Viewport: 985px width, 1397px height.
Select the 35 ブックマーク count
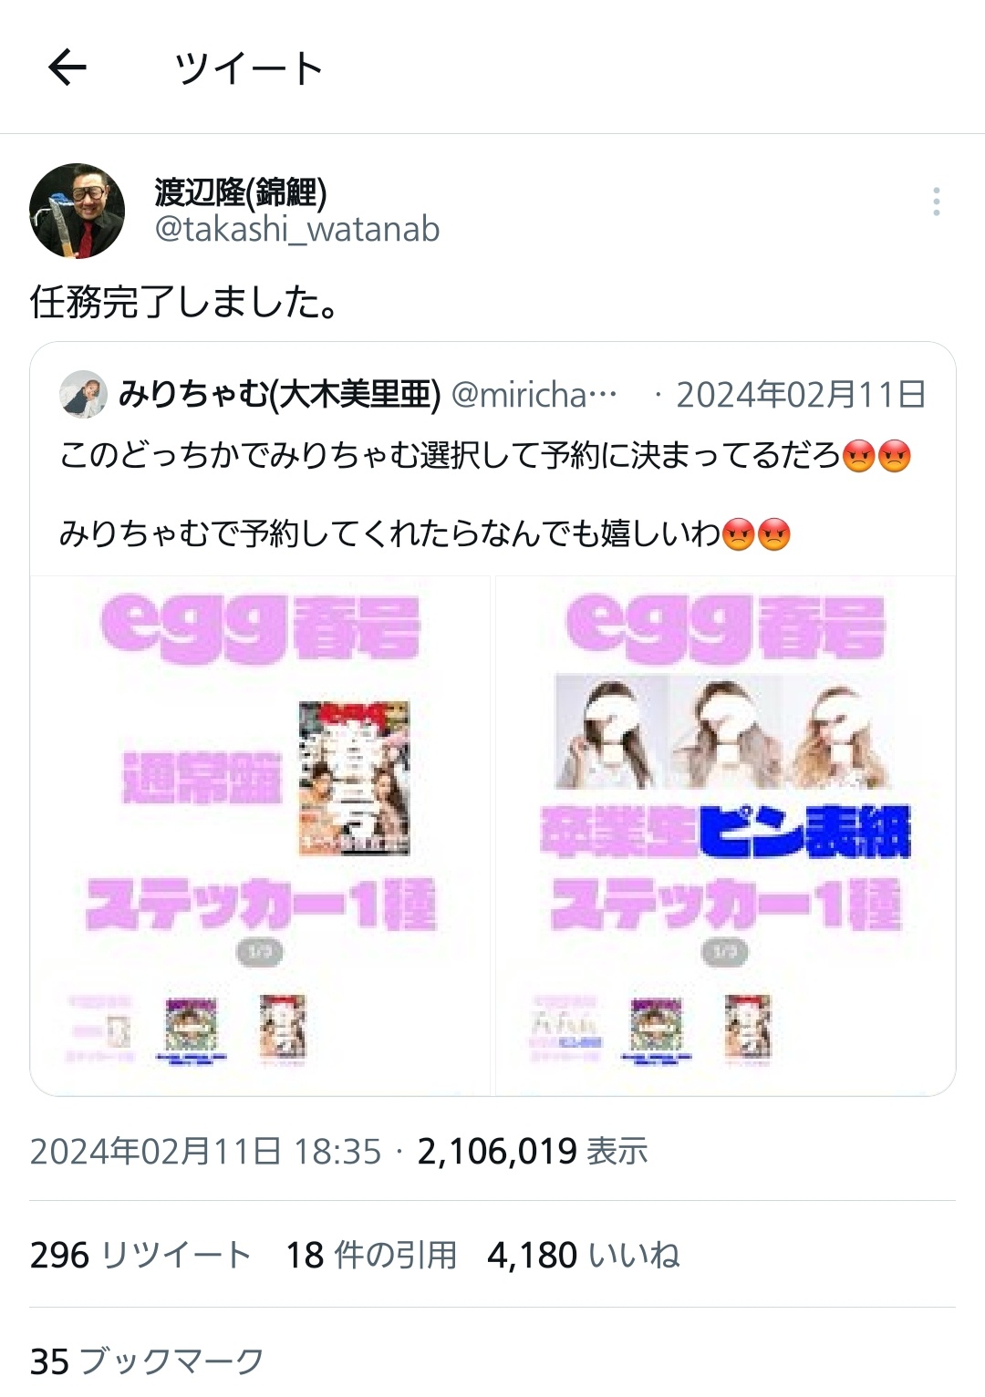coord(147,1361)
